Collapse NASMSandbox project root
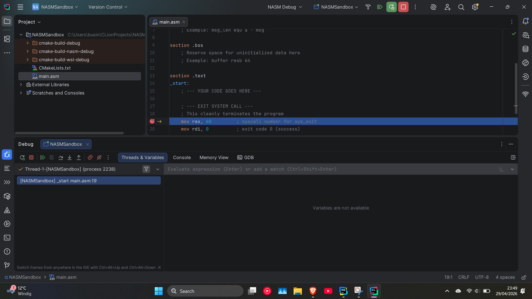 [x=21, y=35]
